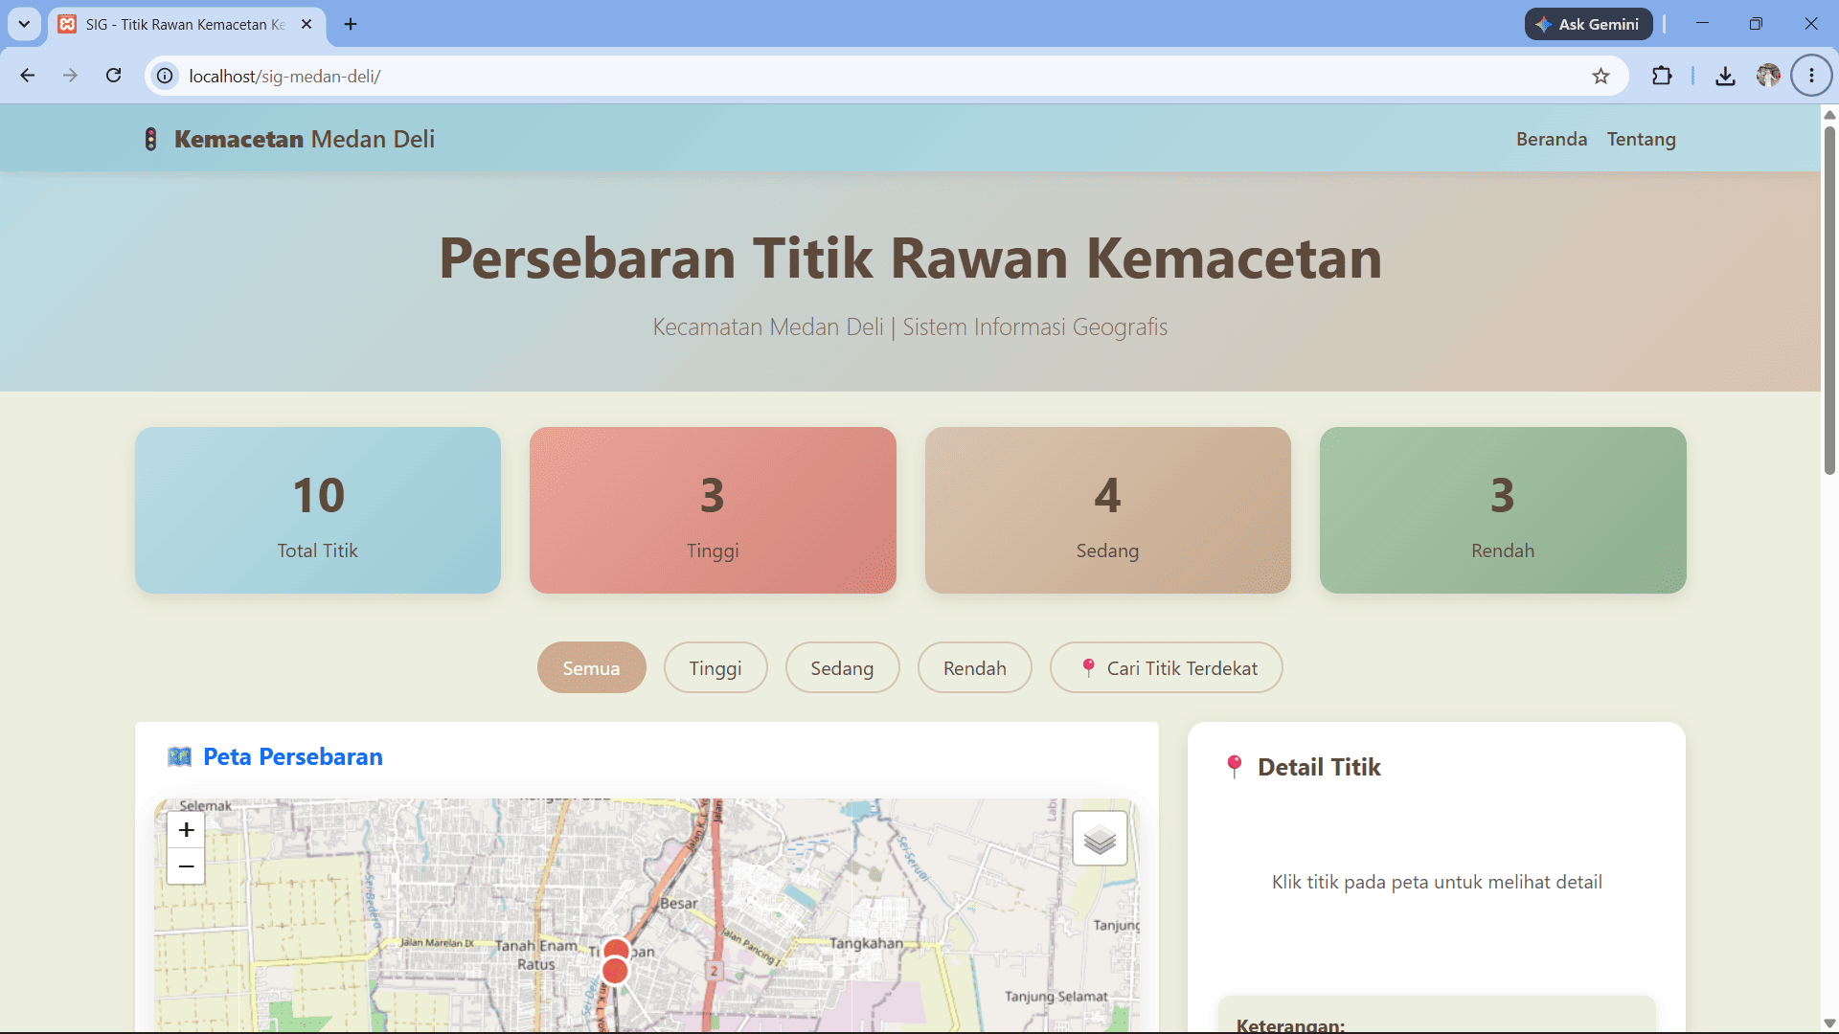Open the map layers control
The width and height of the screenshot is (1839, 1034).
[1100, 840]
